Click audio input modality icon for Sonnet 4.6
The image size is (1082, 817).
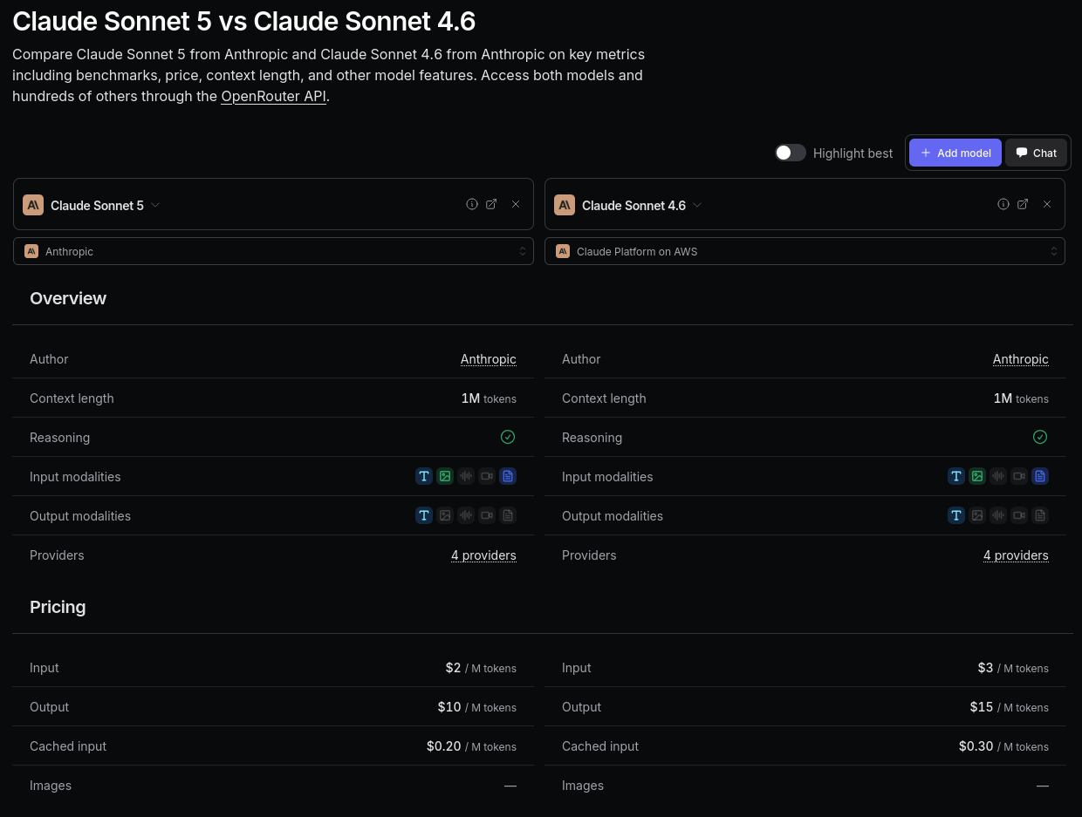pos(998,476)
